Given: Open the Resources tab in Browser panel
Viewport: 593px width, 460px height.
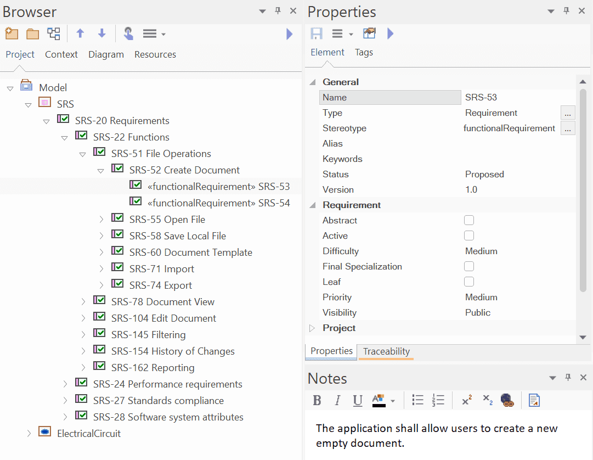Looking at the screenshot, I should (155, 54).
